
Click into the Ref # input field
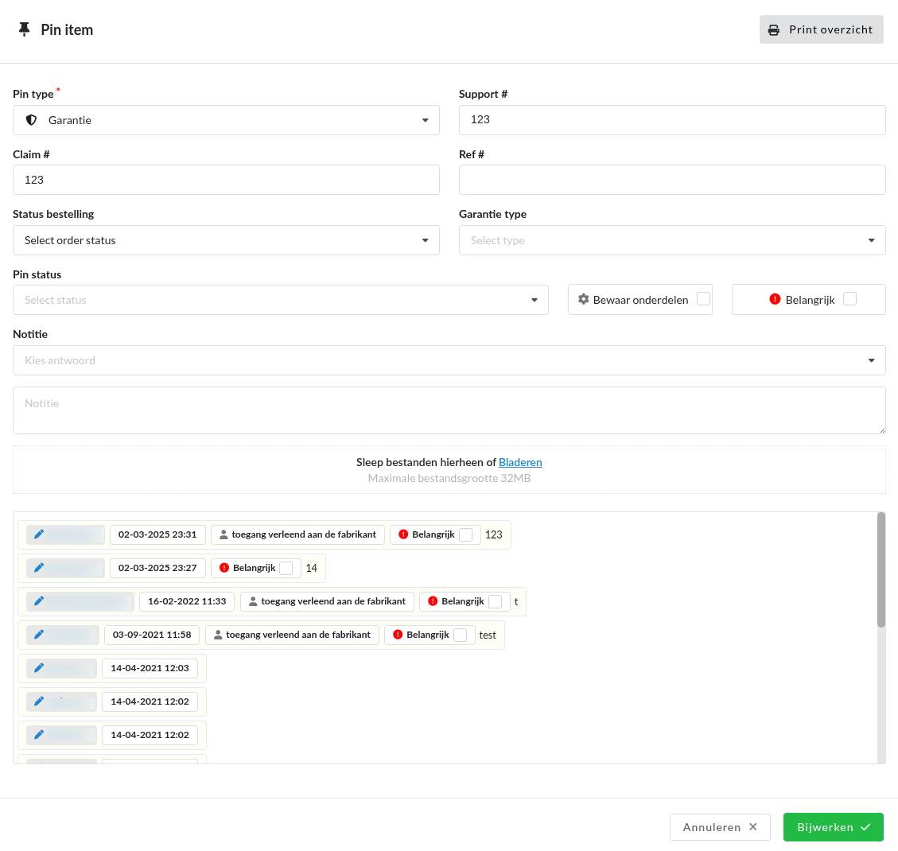pos(672,180)
